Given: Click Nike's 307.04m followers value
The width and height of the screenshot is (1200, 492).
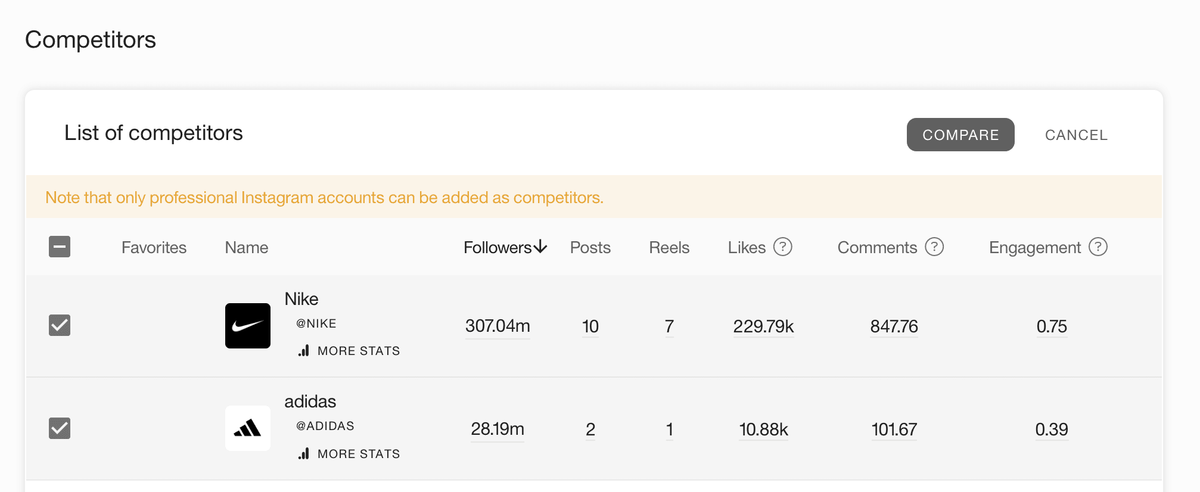Looking at the screenshot, I should click(x=498, y=326).
